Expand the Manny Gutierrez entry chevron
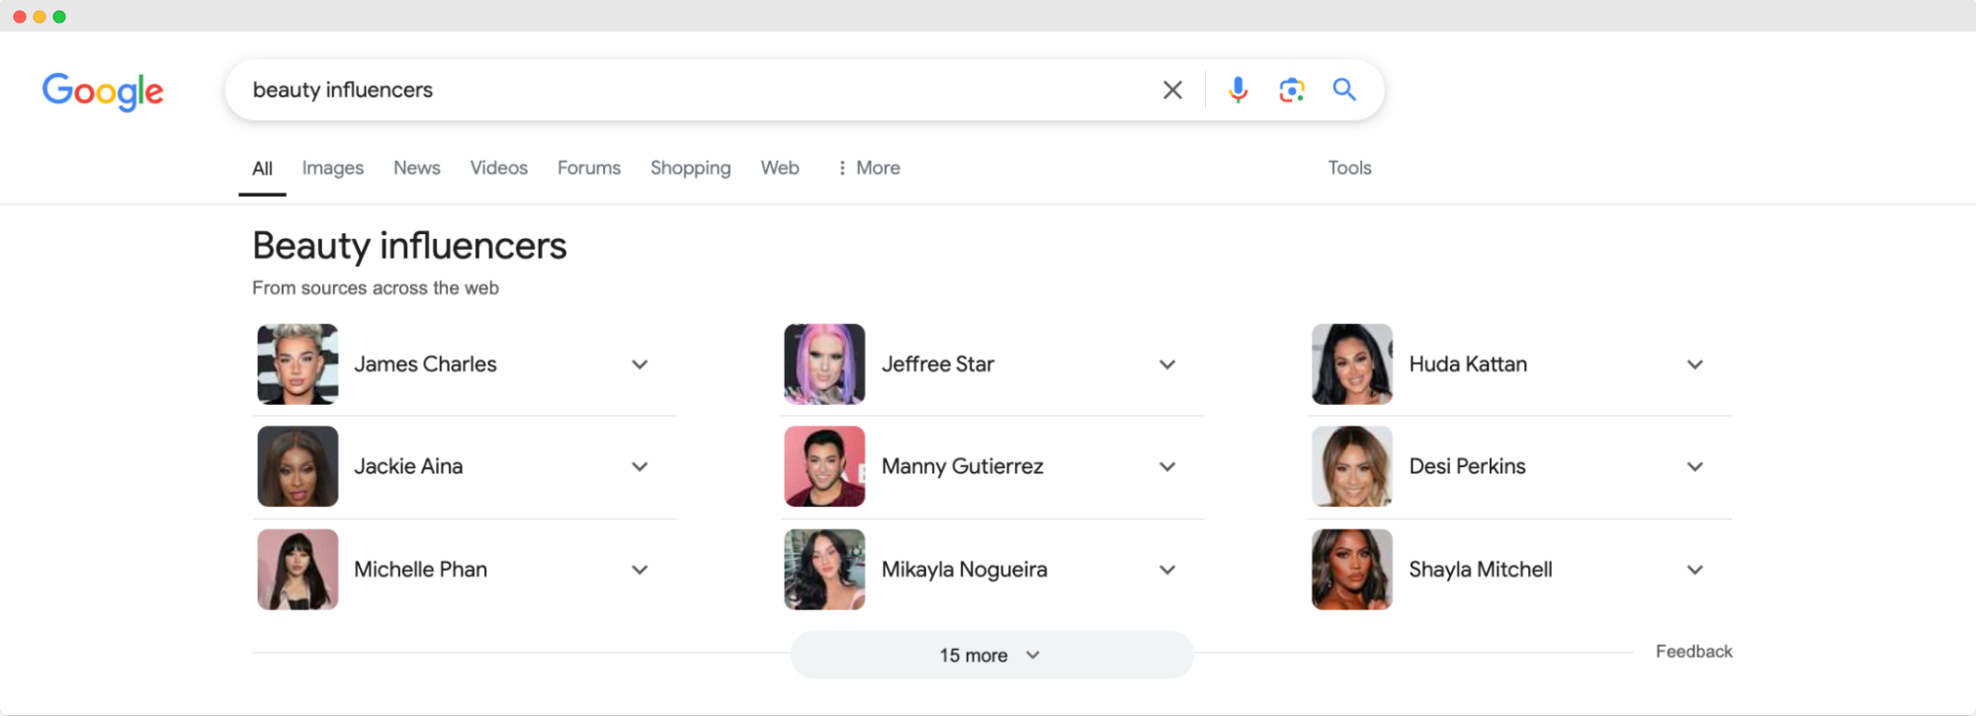Image resolution: width=1976 pixels, height=716 pixels. (1167, 467)
